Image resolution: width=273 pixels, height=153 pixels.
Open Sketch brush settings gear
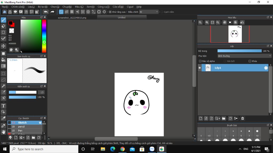[x=40, y=123]
